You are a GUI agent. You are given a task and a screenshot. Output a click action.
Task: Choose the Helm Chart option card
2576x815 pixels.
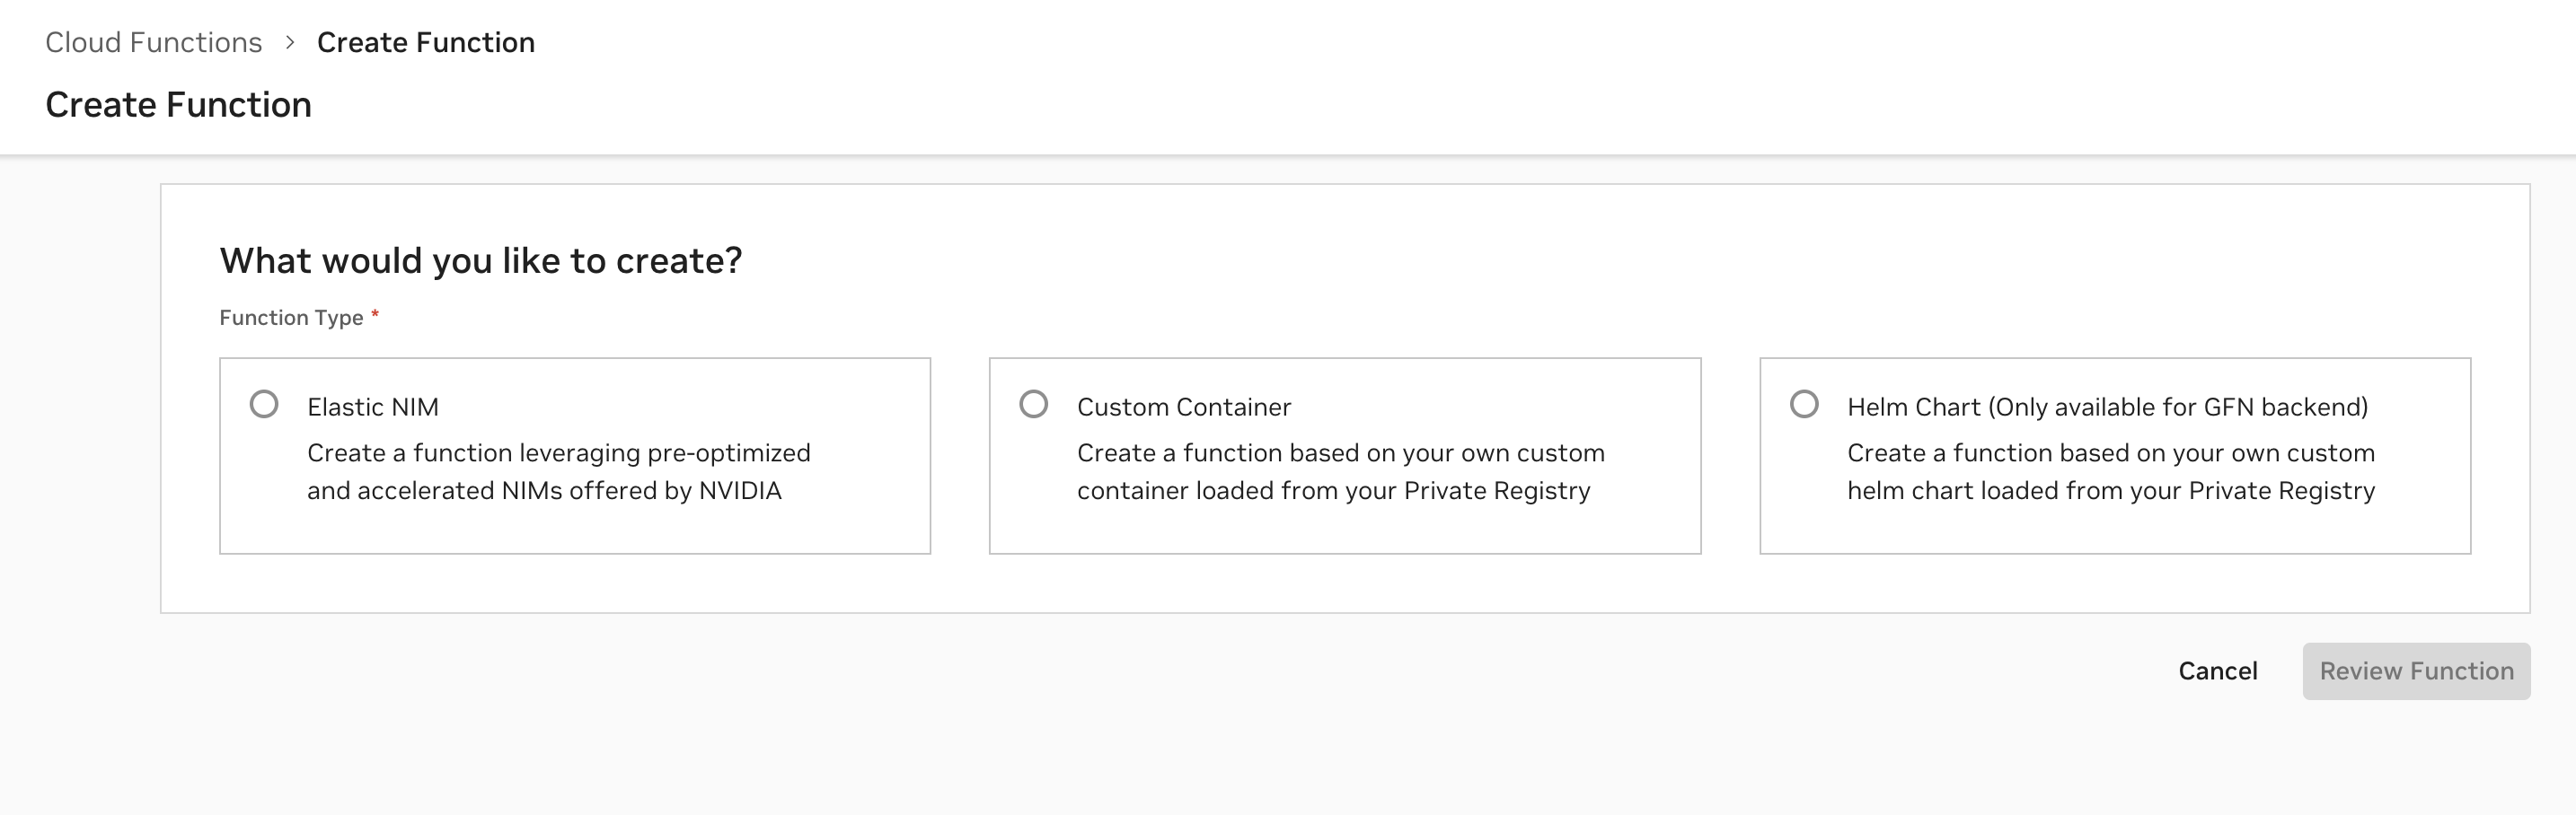(2115, 454)
